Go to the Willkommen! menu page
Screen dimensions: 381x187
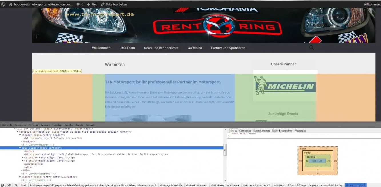tap(101, 48)
